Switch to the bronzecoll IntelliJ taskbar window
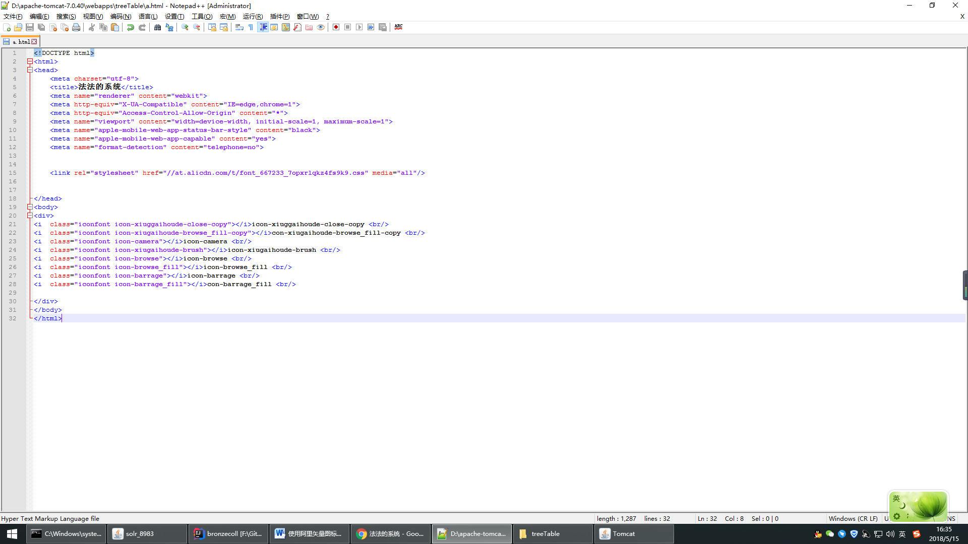 tap(228, 534)
